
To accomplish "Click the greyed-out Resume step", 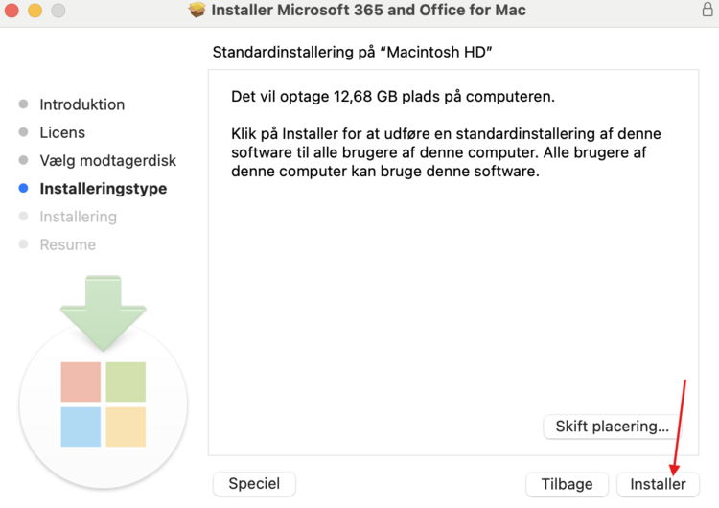I will pos(67,244).
